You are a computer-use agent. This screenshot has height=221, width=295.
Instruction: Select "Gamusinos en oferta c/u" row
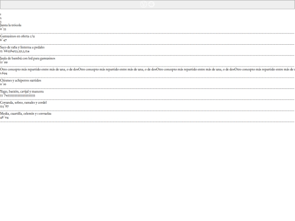(x=17, y=36)
